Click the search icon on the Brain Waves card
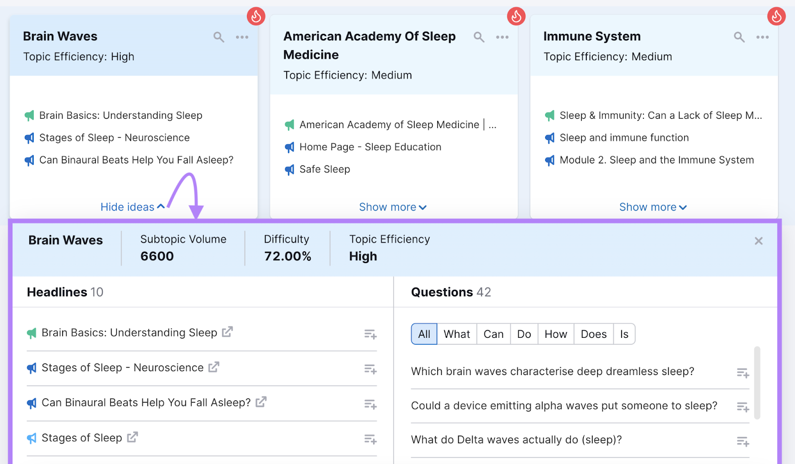This screenshot has width=795, height=464. [x=219, y=37]
